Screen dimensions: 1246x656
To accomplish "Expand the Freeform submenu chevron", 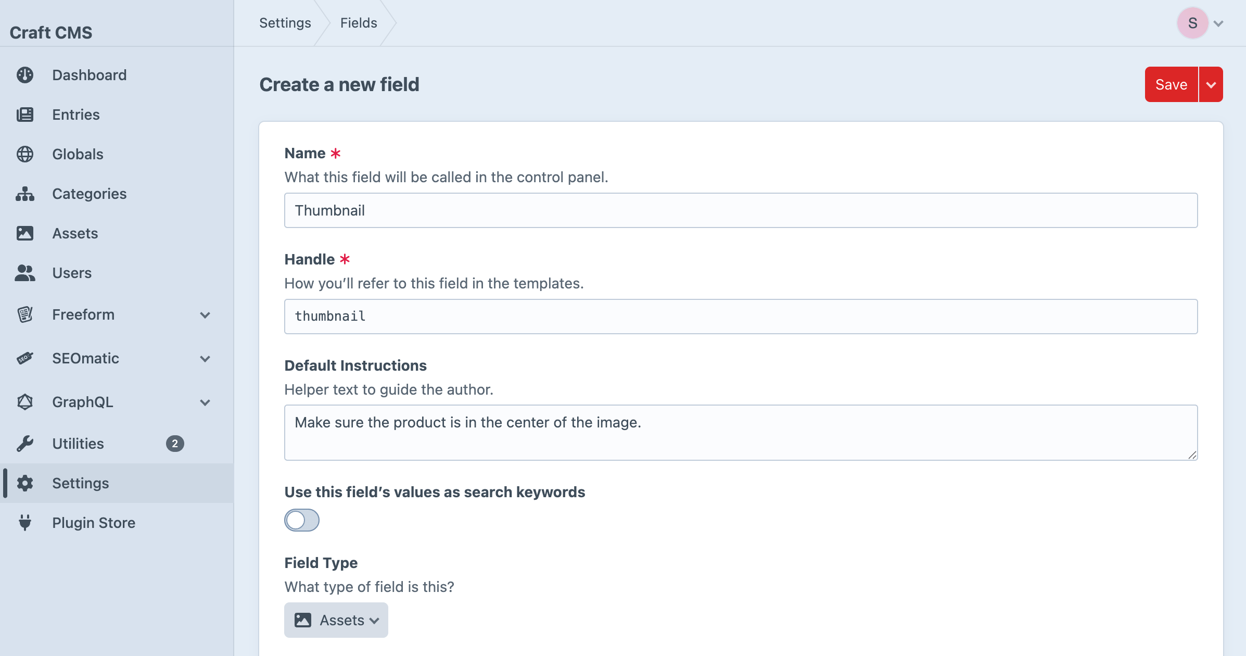I will (205, 315).
